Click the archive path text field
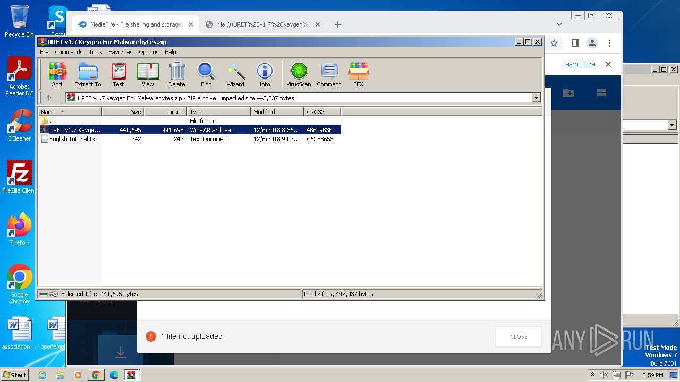680x382 pixels. point(299,98)
